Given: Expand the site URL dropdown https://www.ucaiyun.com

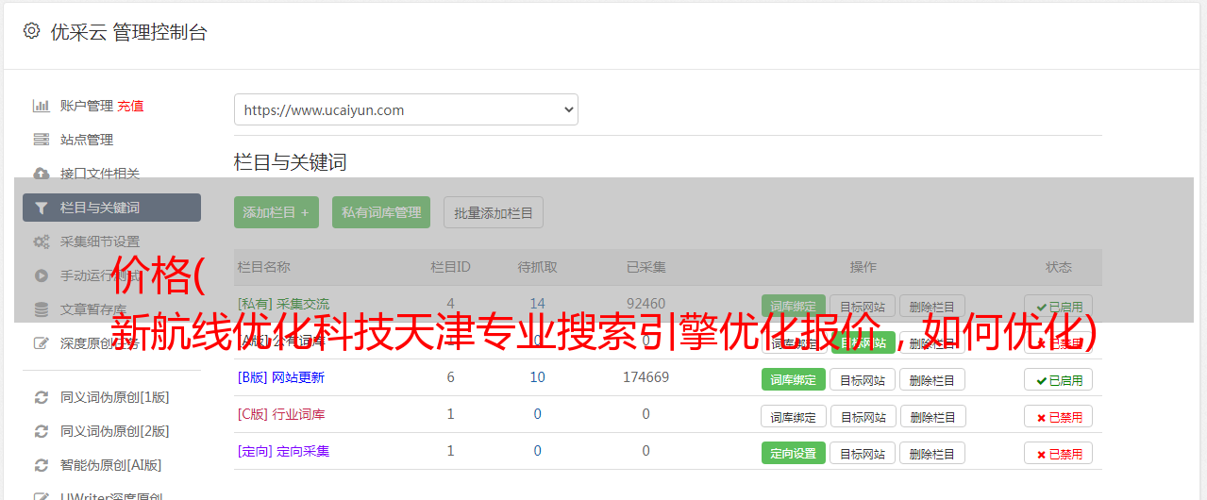Looking at the screenshot, I should point(406,109).
